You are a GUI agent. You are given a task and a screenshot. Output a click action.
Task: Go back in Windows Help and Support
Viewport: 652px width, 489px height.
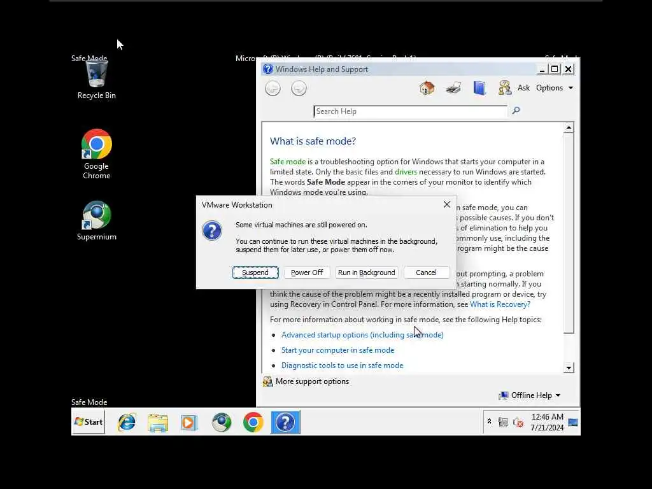pyautogui.click(x=273, y=88)
